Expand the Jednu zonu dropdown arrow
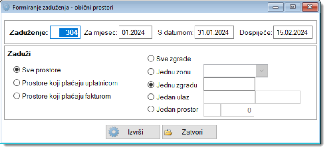Screen dimensions: 327x150 pos(262,71)
